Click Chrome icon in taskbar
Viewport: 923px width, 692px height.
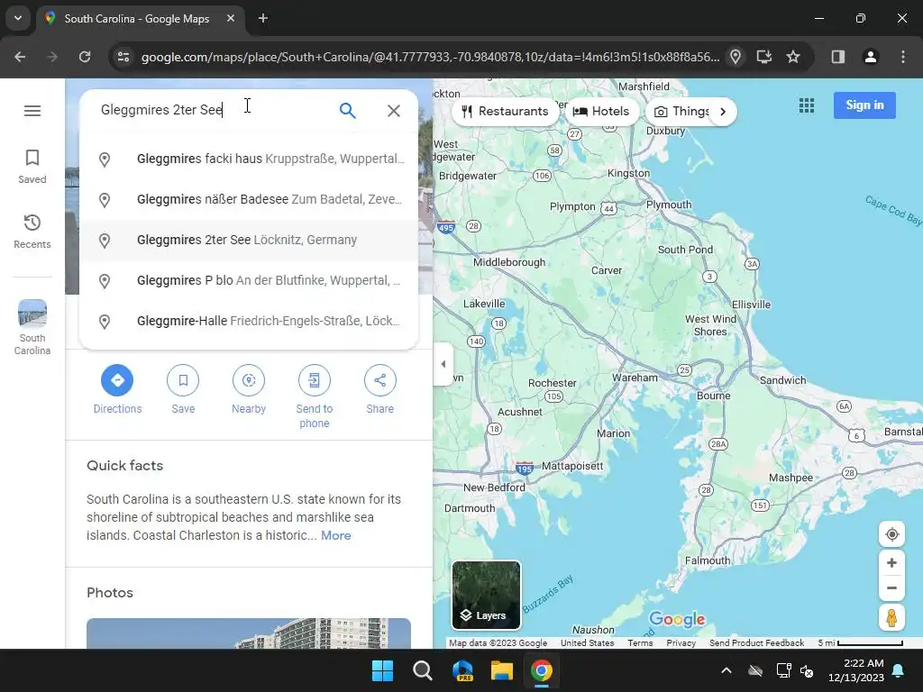[542, 670]
